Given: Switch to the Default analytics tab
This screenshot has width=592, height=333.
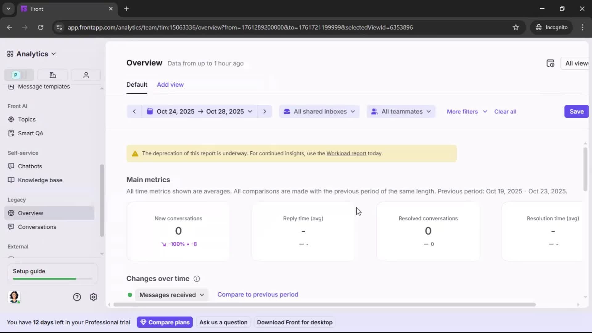Looking at the screenshot, I should pos(137,84).
